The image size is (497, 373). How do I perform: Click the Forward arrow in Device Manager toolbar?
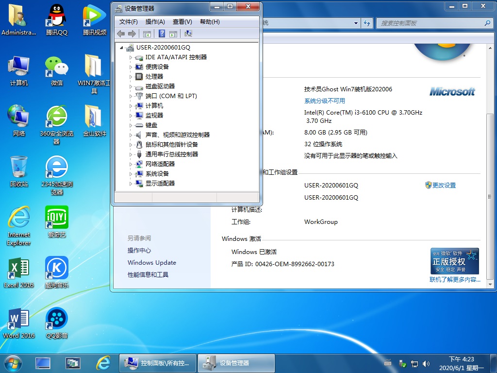(132, 34)
